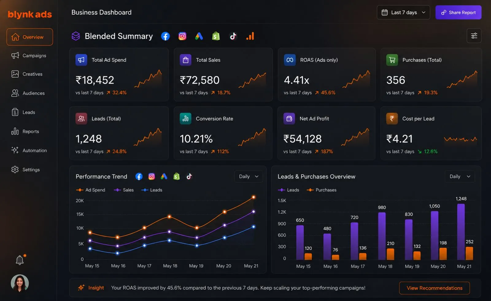Toggle Ad Spend legend in Performance Trend

click(91, 190)
